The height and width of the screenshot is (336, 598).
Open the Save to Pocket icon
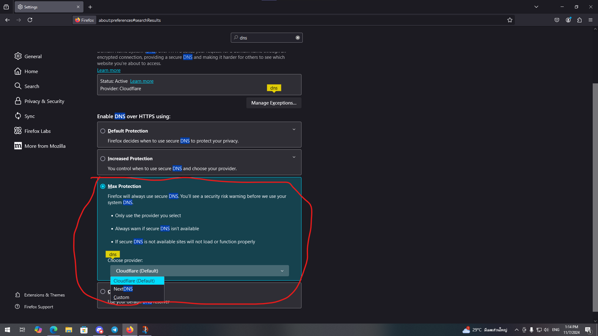click(x=557, y=20)
